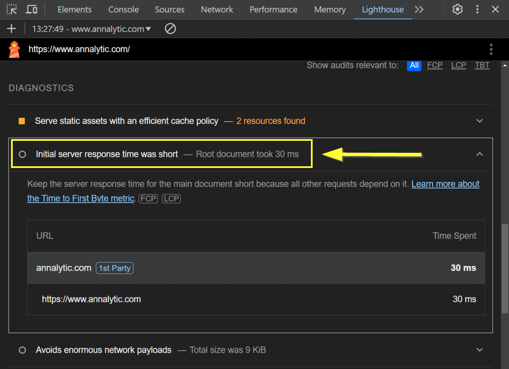Switch to the Performance tab

[x=274, y=9]
